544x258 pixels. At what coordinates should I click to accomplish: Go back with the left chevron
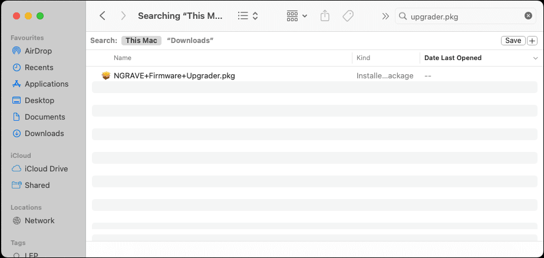coord(103,16)
